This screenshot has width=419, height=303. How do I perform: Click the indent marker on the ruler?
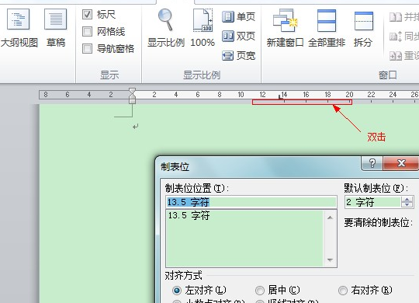132,96
